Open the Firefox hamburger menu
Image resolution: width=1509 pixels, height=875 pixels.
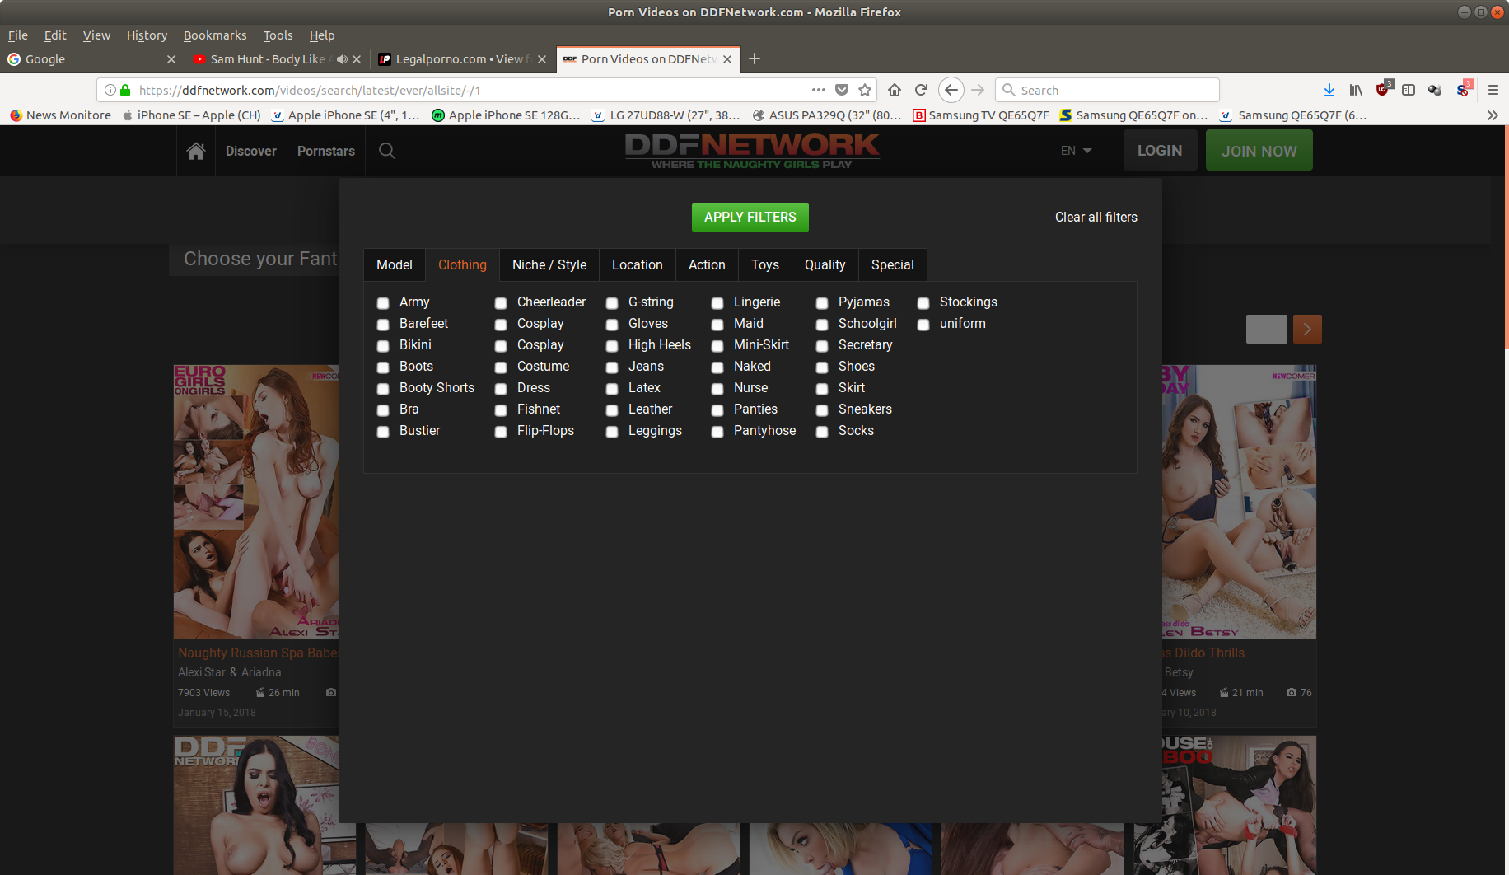pos(1493,90)
